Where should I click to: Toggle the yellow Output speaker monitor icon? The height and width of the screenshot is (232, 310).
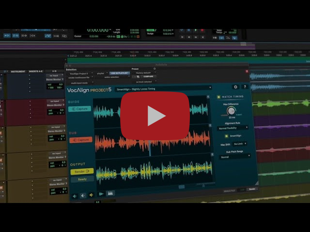click(91, 195)
